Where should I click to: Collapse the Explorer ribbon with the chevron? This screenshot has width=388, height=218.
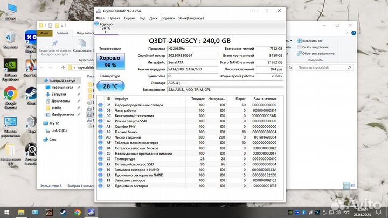348,33
